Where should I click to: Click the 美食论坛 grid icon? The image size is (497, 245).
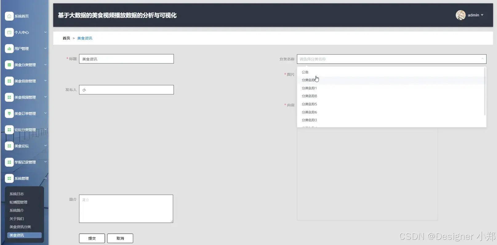tap(9, 146)
